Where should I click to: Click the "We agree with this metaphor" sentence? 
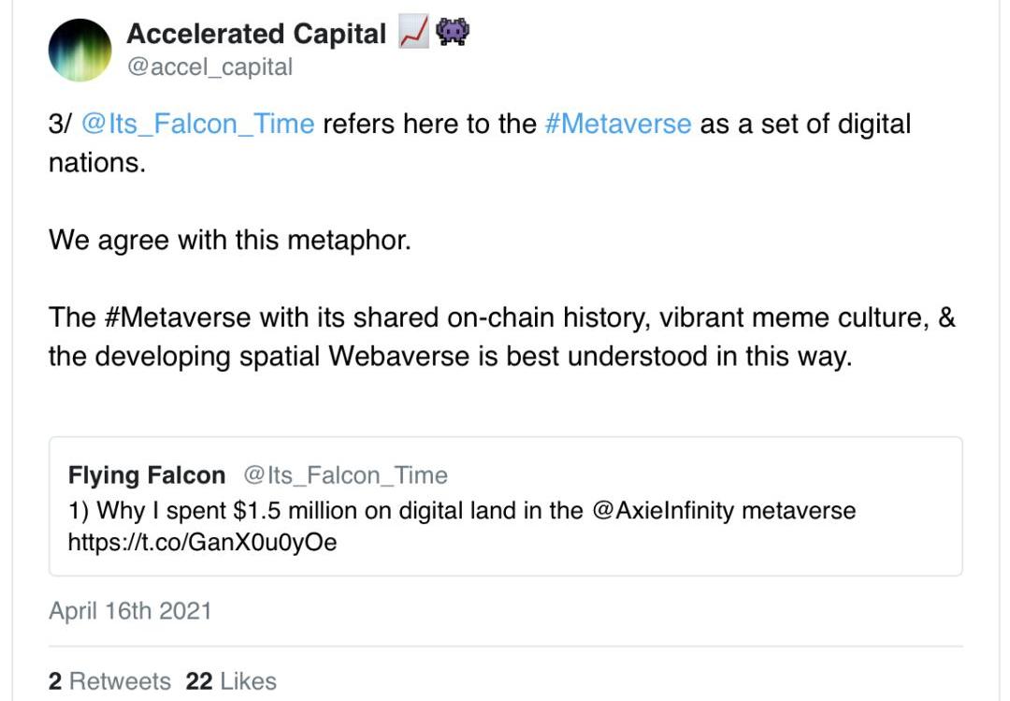[x=229, y=240]
